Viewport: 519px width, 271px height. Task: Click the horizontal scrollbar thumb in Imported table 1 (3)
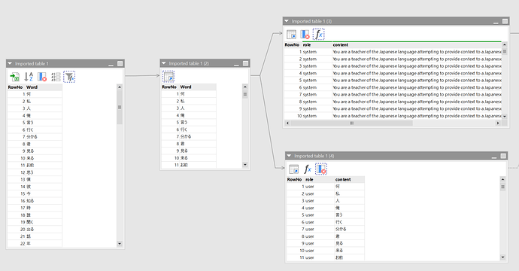click(351, 123)
